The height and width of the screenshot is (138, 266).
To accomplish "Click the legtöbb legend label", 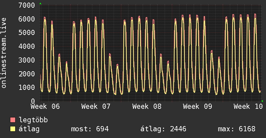I will pyautogui.click(x=33, y=120).
